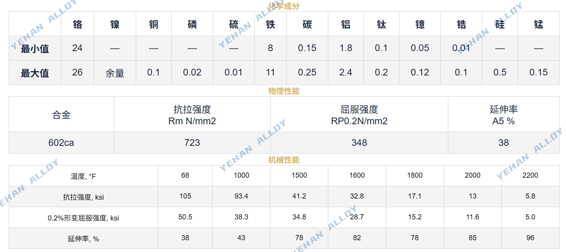This screenshot has height=252, width=566.
Task: Click the iron minimum value 8
Action: (x=270, y=48)
